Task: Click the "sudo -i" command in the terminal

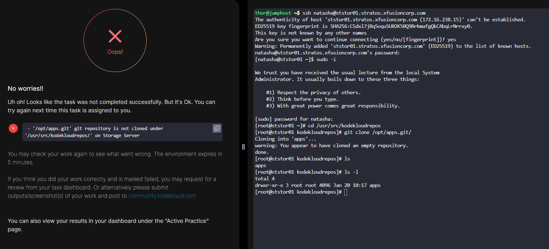Action: (326, 59)
